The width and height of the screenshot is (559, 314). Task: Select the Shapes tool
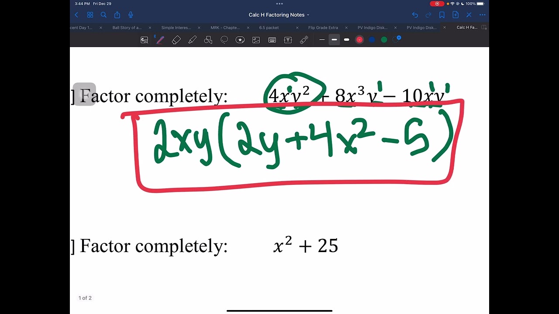208,40
